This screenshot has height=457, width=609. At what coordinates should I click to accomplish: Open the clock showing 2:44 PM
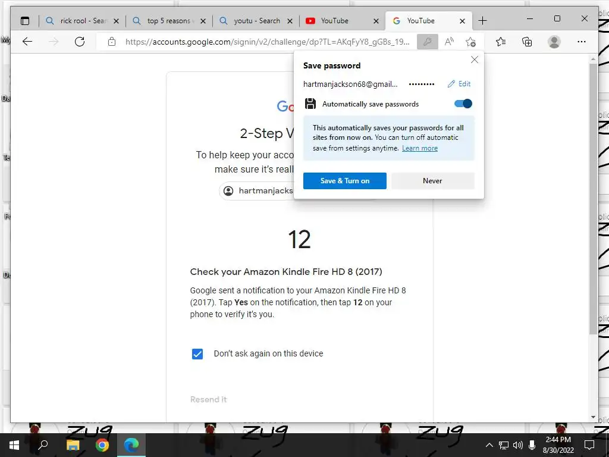click(558, 445)
